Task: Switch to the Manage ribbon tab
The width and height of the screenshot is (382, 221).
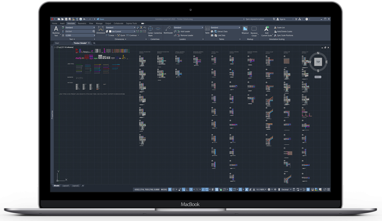Action: [99, 23]
